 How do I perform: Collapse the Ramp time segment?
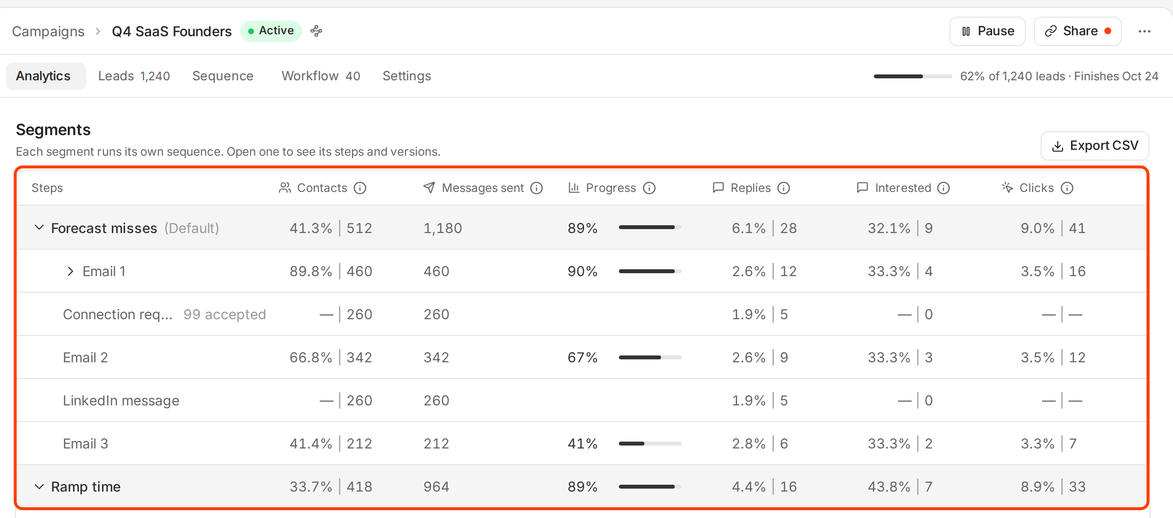click(39, 487)
